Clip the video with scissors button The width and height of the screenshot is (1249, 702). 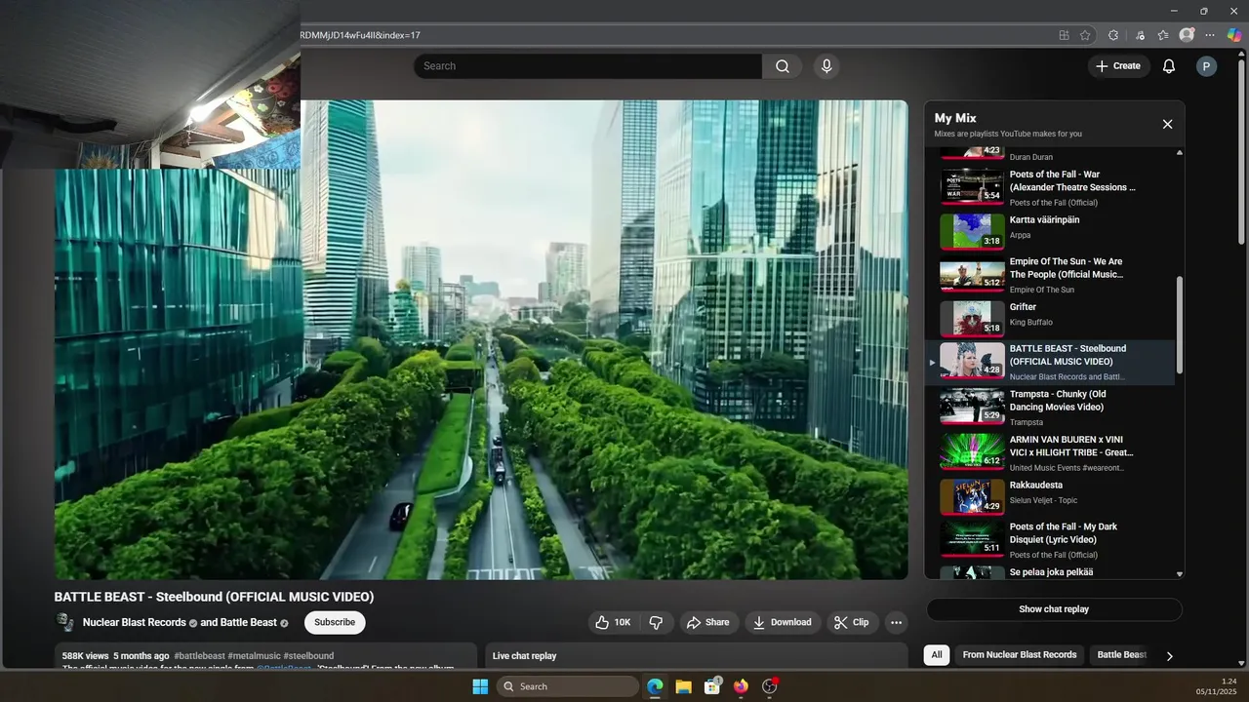851,622
